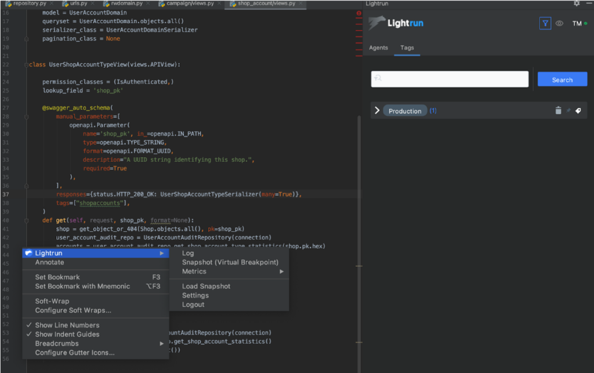Switch to the Agents tab

coord(378,48)
